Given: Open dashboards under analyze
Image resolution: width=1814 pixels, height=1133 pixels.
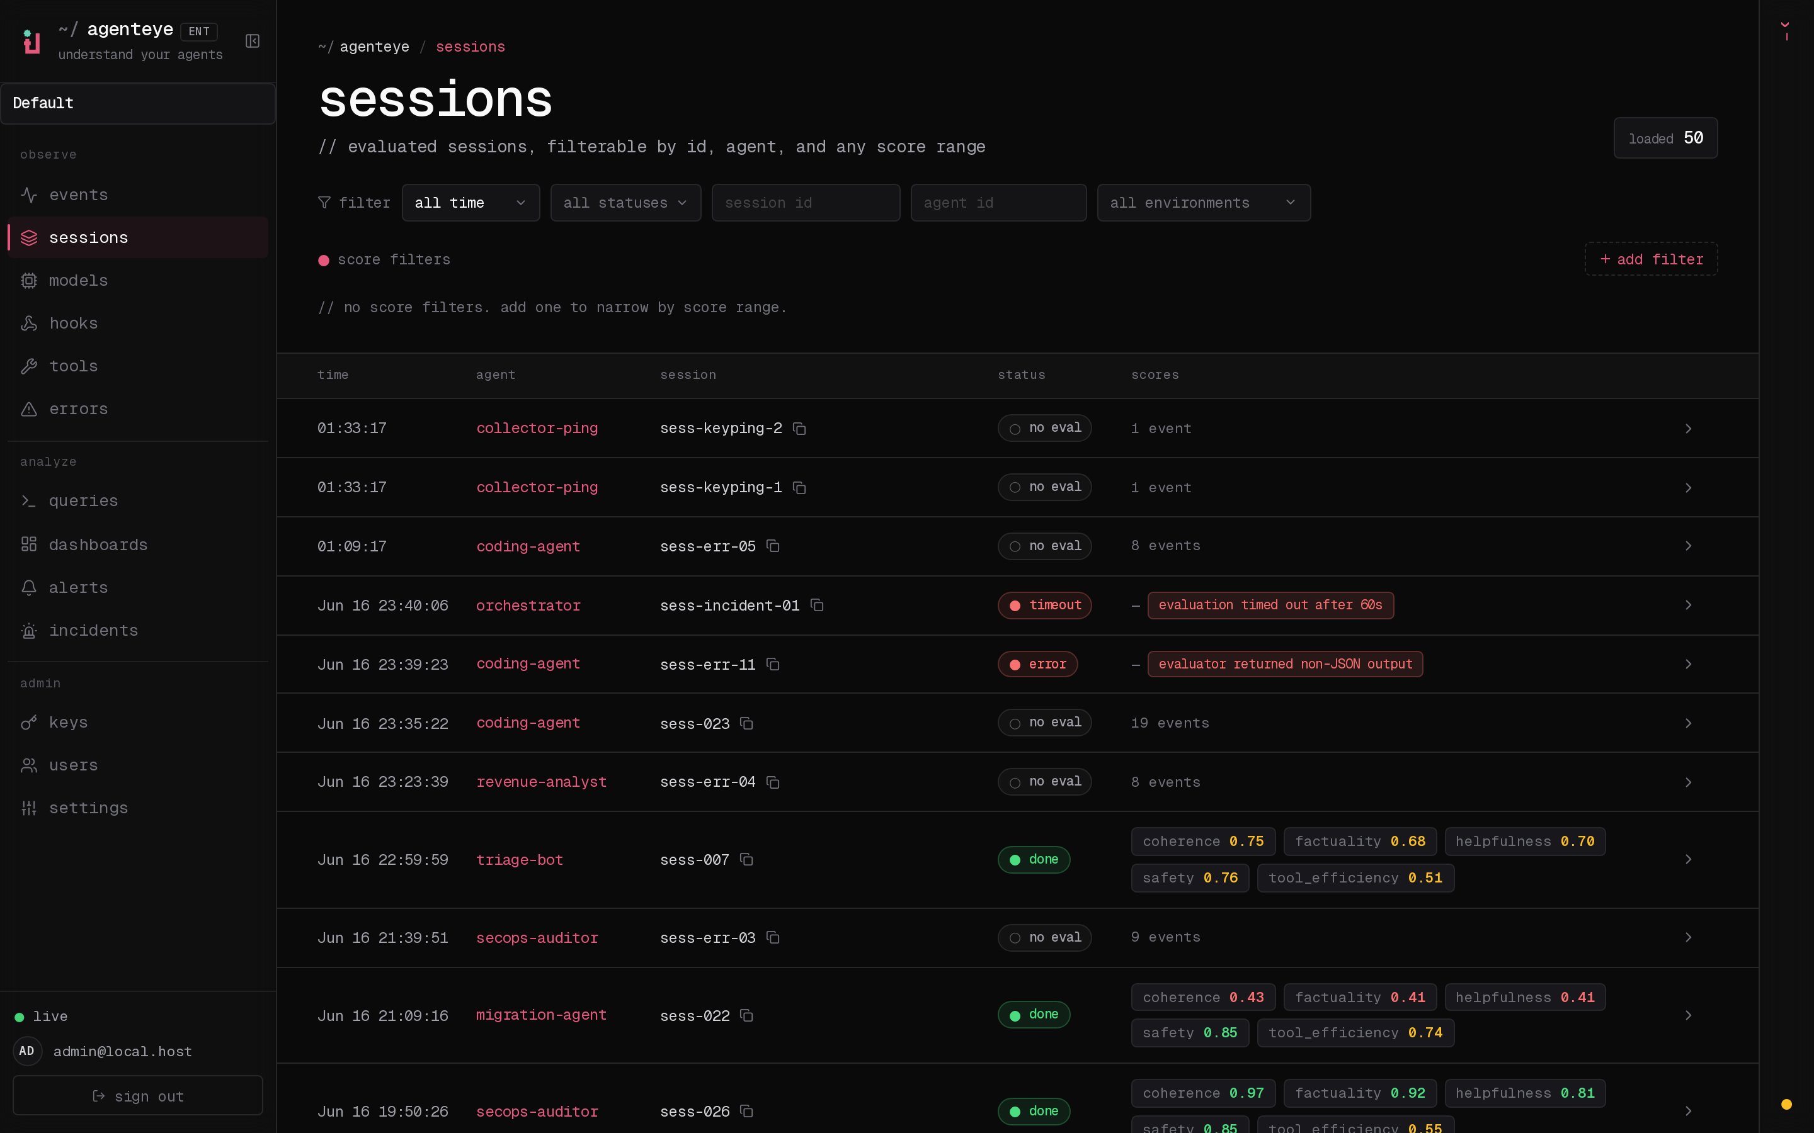Looking at the screenshot, I should [138, 544].
